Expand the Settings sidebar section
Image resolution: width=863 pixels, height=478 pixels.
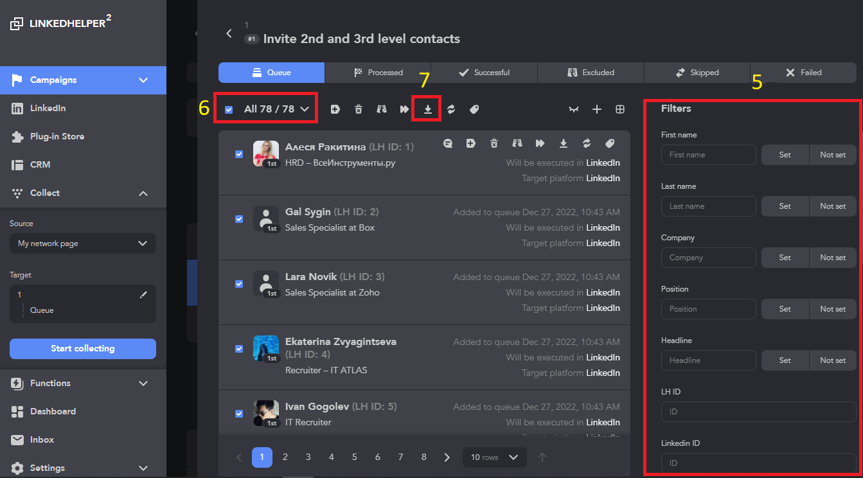tap(143, 468)
